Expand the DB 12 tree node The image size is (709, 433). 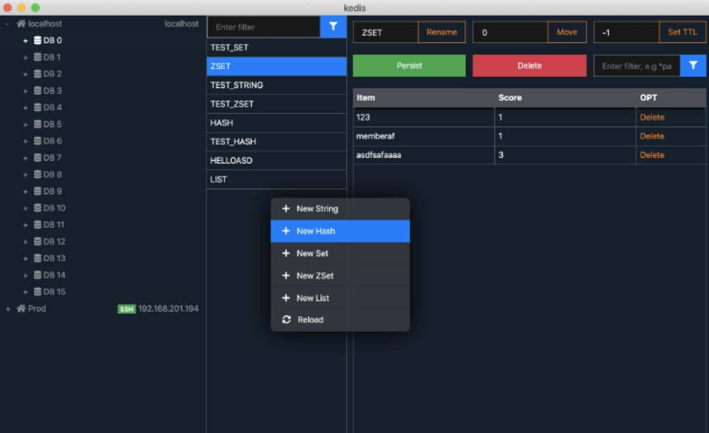25,242
